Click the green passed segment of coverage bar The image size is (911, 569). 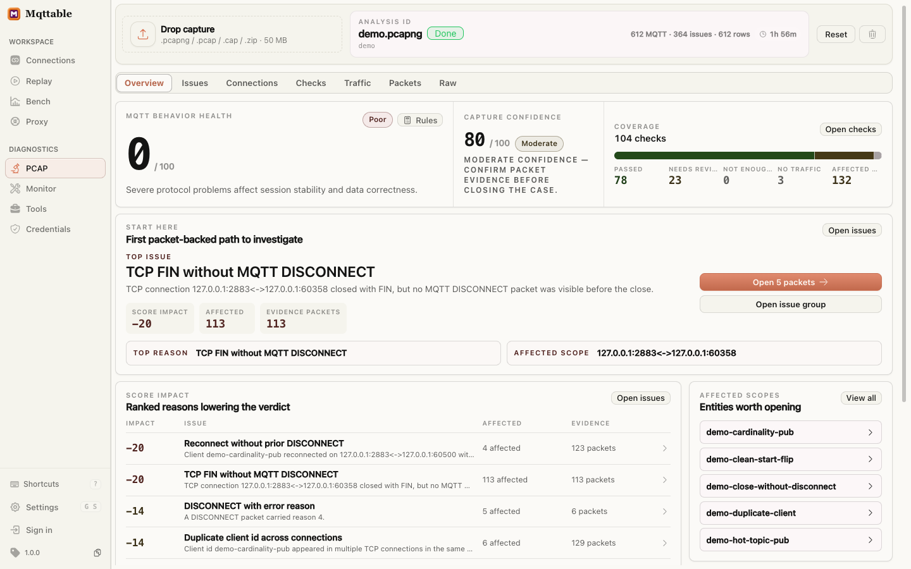pos(714,156)
